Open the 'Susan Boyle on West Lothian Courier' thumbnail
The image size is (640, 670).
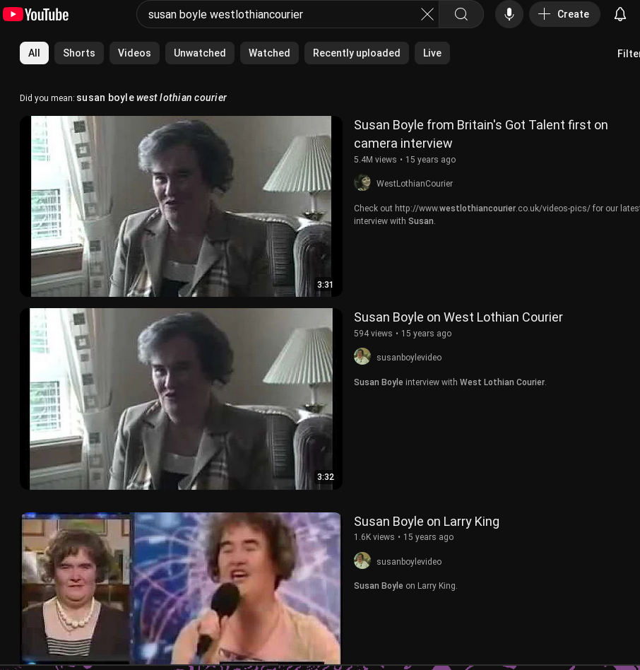pyautogui.click(x=181, y=398)
